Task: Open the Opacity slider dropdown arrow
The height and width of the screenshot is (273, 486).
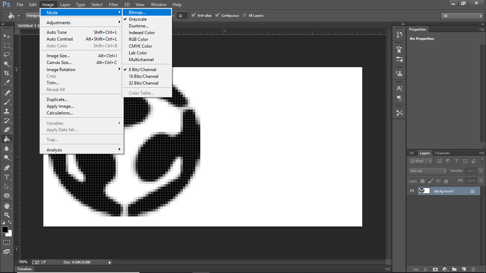Action: (x=481, y=171)
